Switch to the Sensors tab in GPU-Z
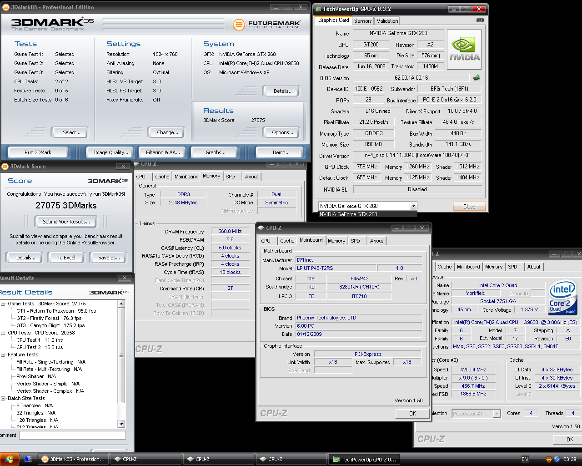The width and height of the screenshot is (582, 466). [363, 21]
